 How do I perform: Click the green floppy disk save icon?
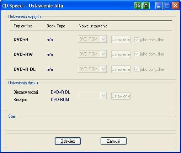click(146, 6)
